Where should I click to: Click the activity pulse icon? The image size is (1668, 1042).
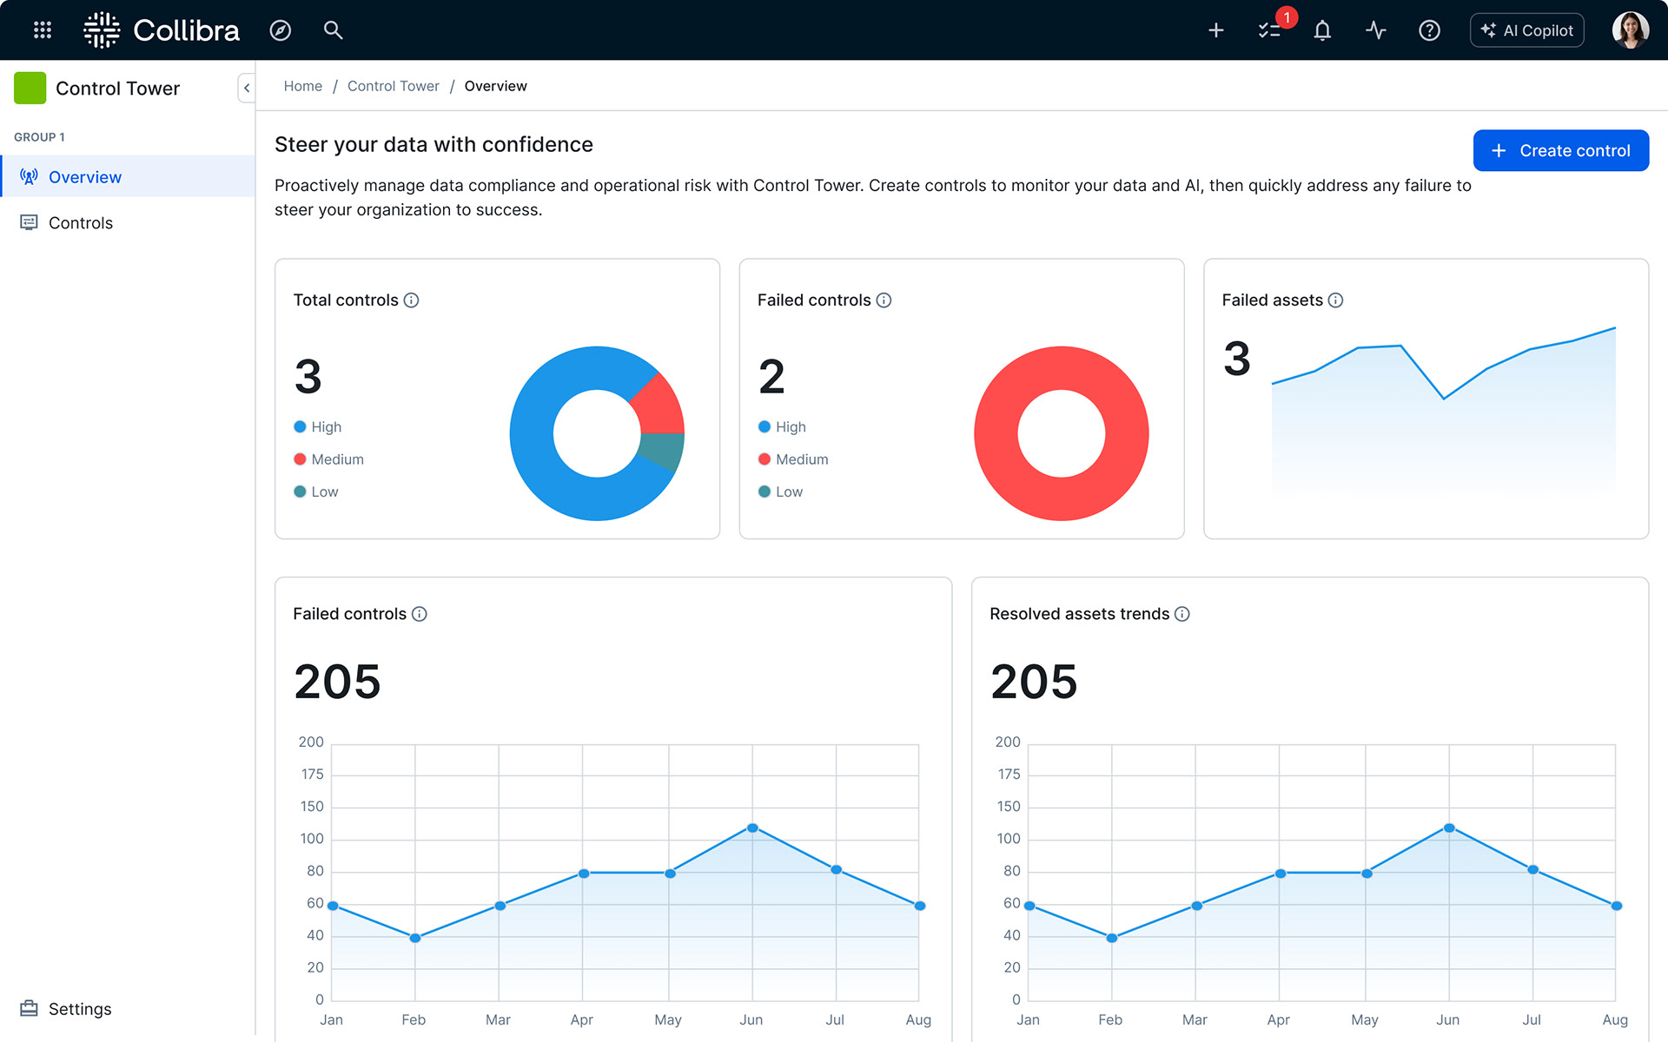pyautogui.click(x=1375, y=30)
